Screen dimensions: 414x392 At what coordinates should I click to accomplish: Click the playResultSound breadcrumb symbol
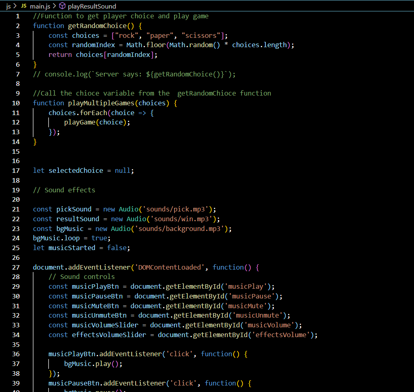[92, 6]
